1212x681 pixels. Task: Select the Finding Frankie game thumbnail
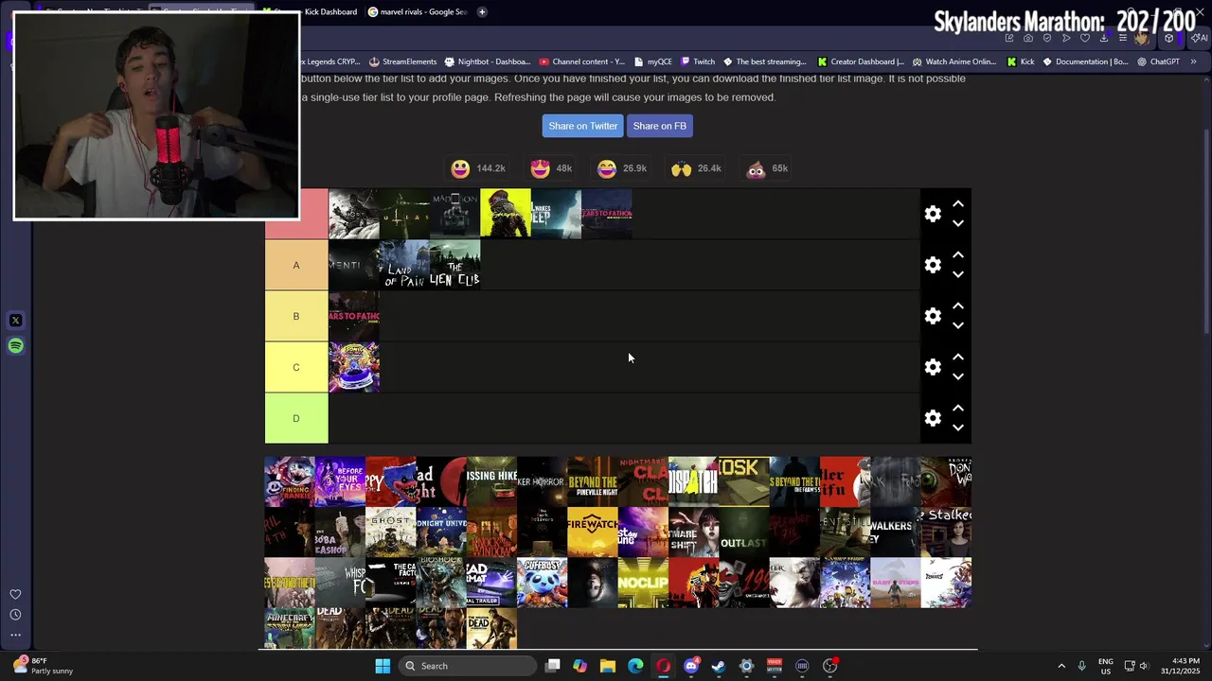[x=290, y=482]
